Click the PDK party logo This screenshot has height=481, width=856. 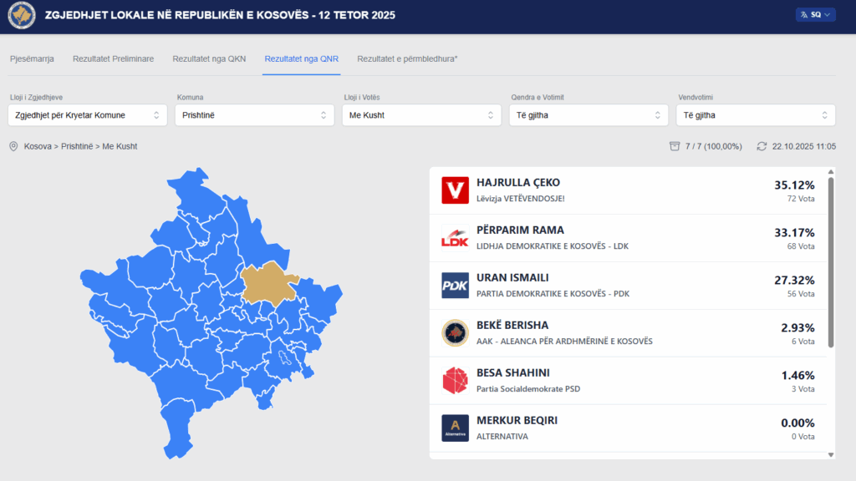click(455, 286)
